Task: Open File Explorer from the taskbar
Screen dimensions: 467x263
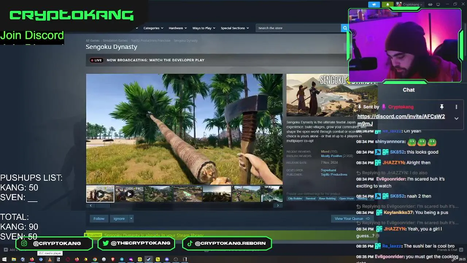Action: pos(13,259)
